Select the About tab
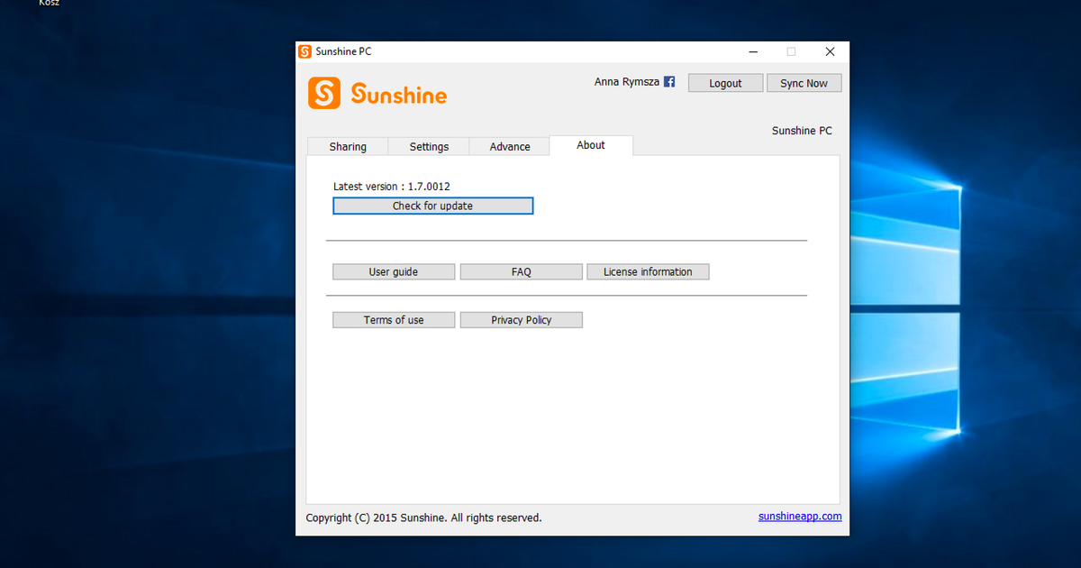The width and height of the screenshot is (1081, 568). pyautogui.click(x=591, y=145)
